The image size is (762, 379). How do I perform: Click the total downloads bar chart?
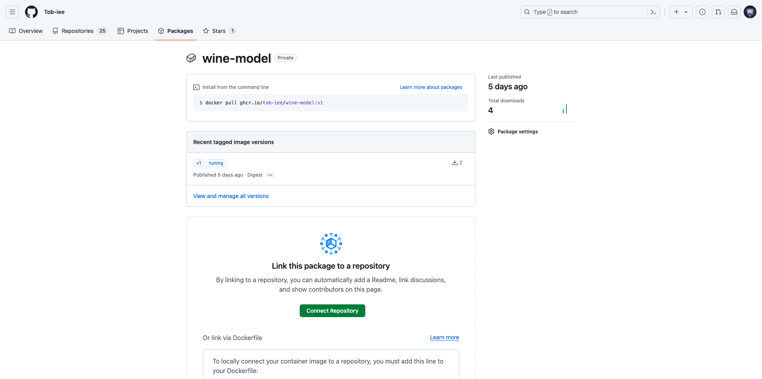pyautogui.click(x=565, y=109)
